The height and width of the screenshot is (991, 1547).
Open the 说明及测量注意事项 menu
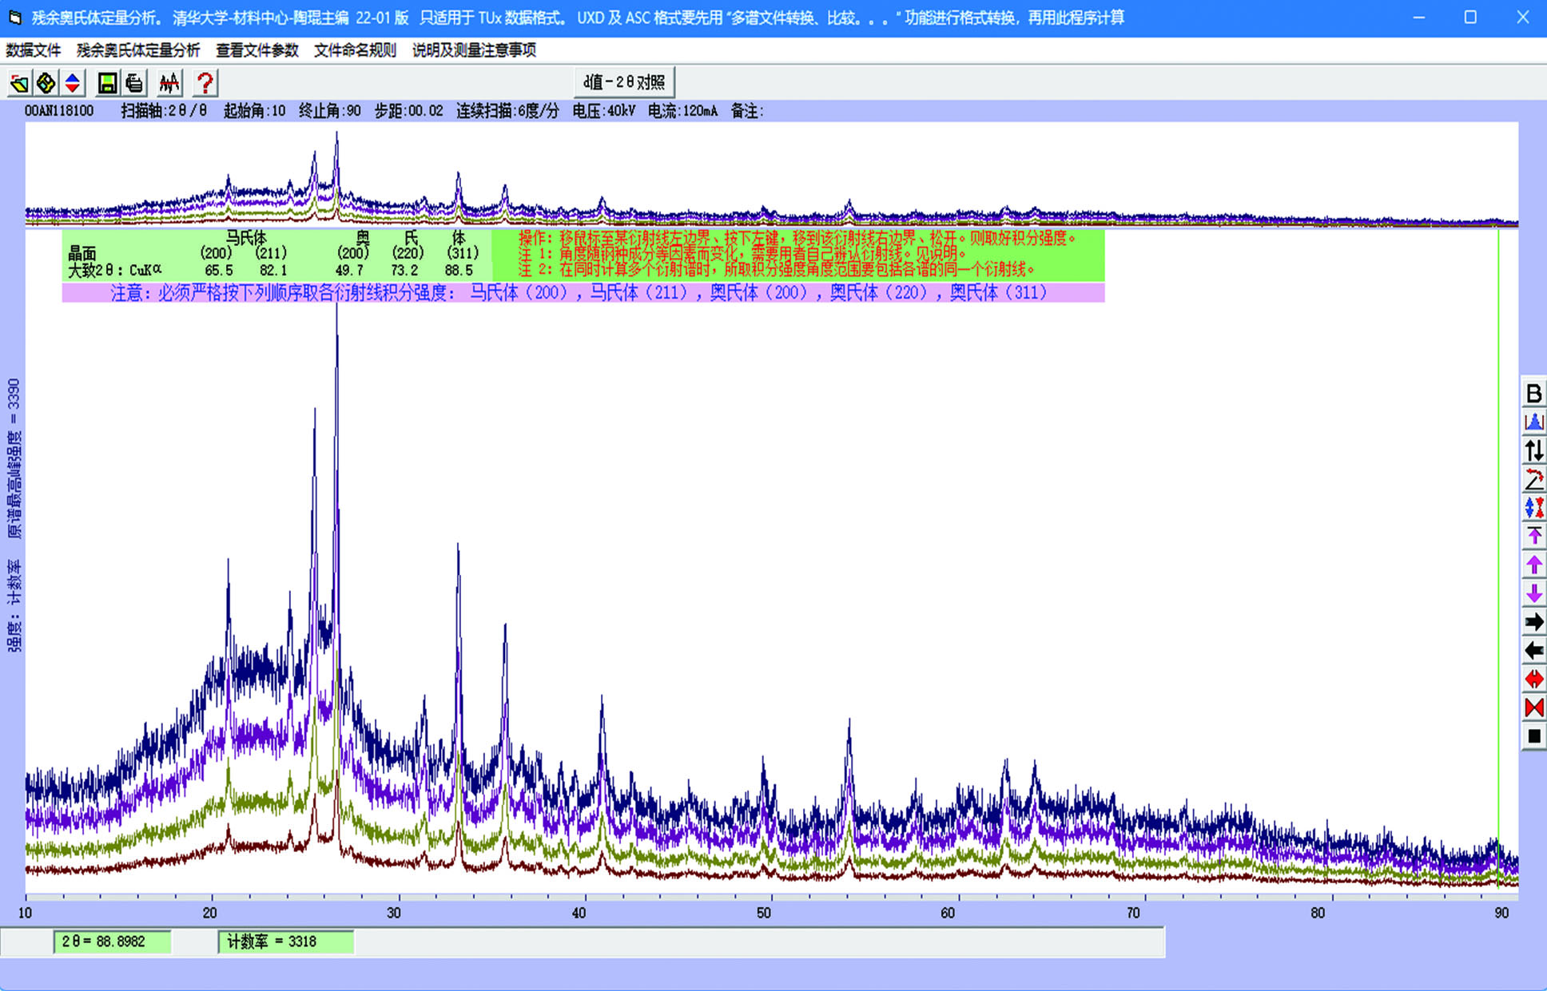tap(474, 50)
